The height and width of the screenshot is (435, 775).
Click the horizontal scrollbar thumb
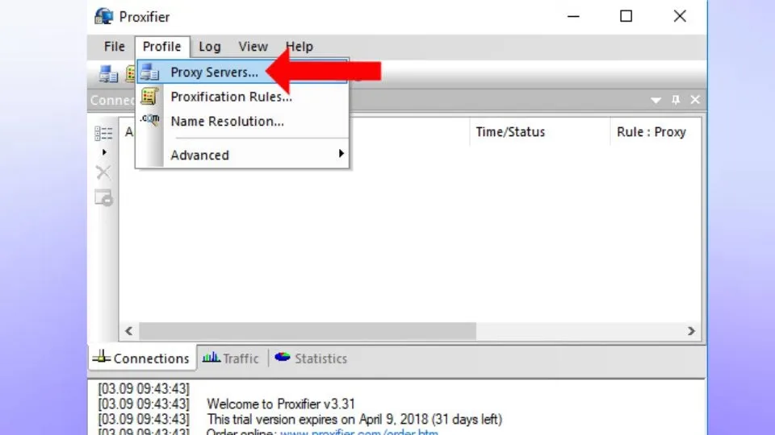(x=308, y=331)
